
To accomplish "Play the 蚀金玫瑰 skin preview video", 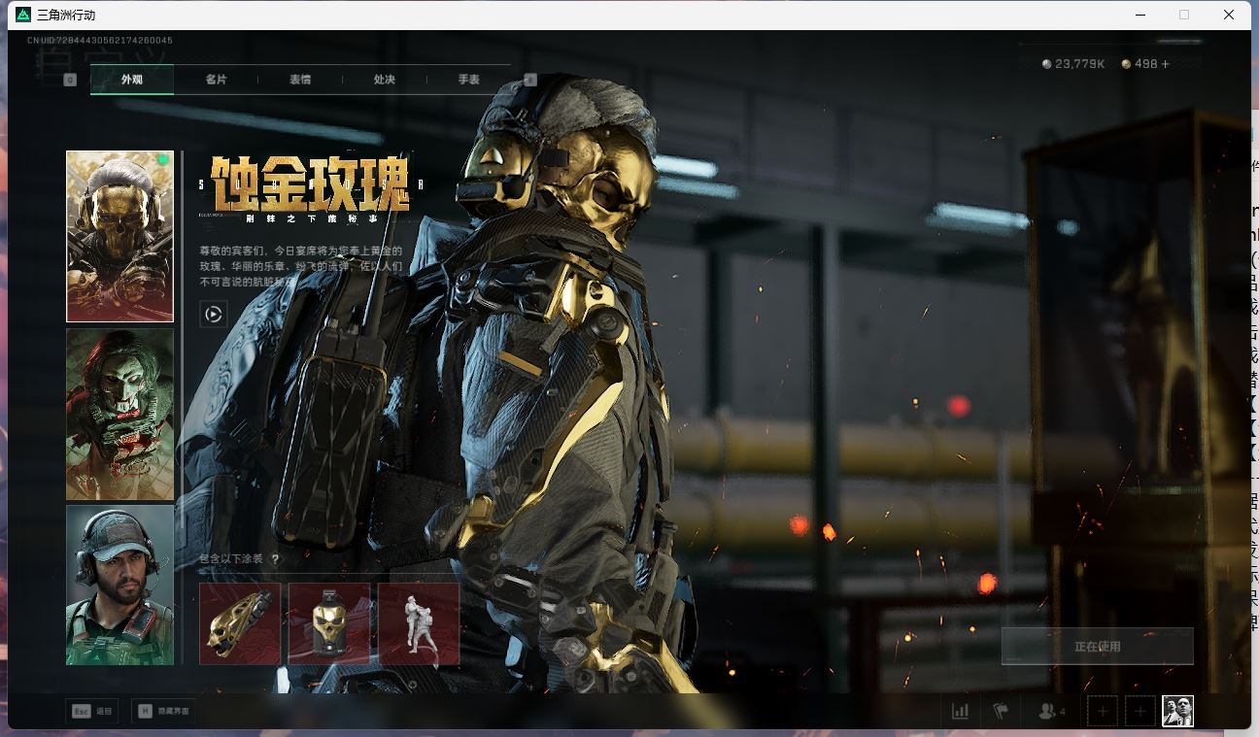I will [213, 314].
